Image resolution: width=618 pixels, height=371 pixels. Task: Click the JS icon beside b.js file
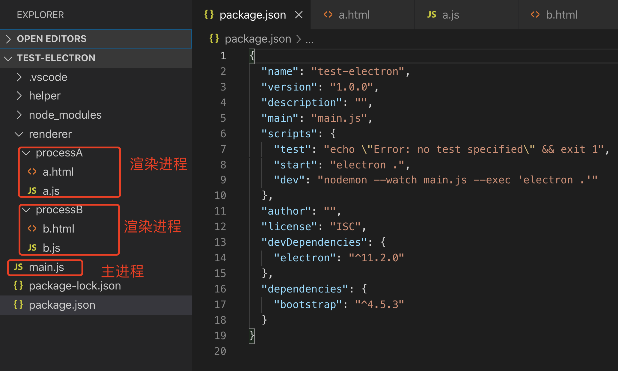click(x=32, y=248)
